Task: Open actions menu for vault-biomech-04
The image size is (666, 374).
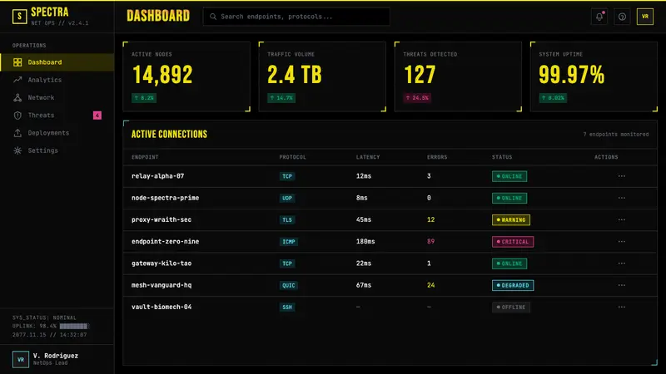Action: pyautogui.click(x=622, y=307)
